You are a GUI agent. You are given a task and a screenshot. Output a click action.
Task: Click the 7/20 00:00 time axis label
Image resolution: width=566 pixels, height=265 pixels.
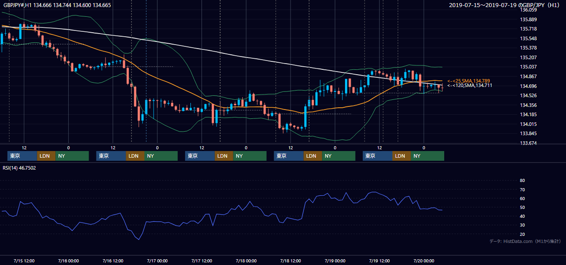coord(424,261)
